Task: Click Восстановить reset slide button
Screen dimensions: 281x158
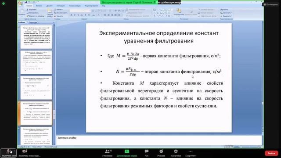Action: coord(61,13)
